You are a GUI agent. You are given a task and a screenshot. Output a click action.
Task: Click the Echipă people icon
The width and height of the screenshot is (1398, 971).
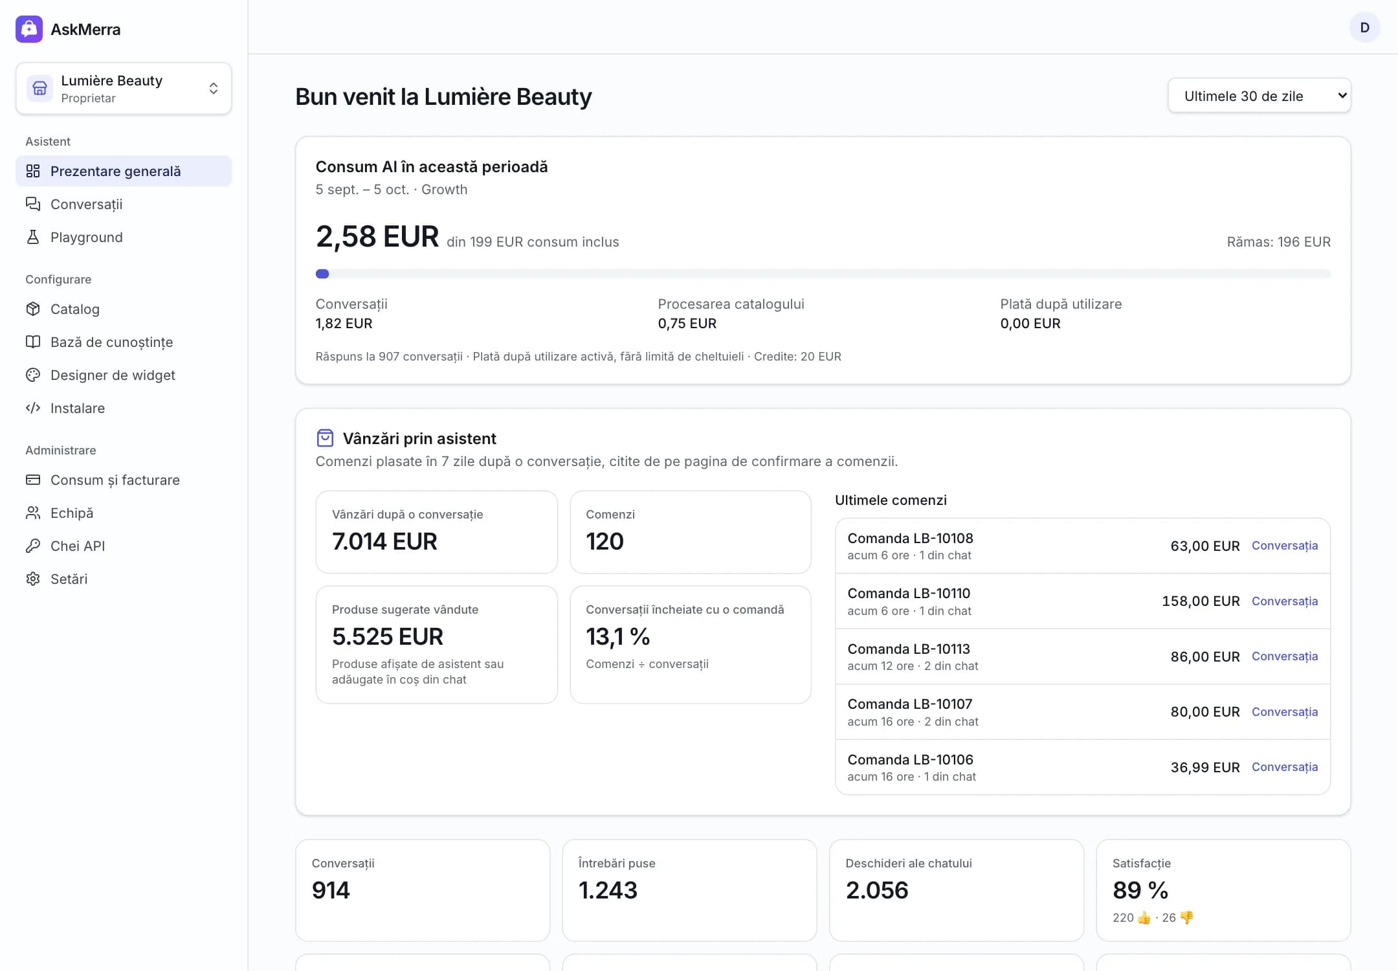(x=33, y=513)
